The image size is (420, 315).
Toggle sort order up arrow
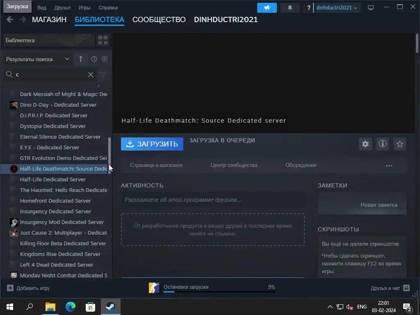click(x=81, y=59)
